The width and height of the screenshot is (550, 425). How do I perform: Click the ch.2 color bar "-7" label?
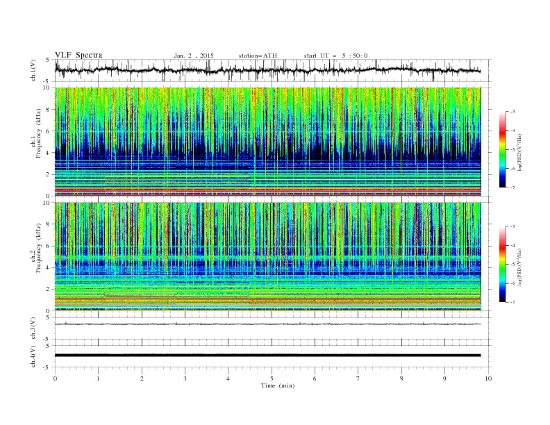(x=512, y=302)
